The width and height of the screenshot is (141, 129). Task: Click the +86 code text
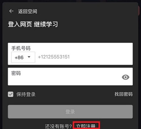click(19, 57)
